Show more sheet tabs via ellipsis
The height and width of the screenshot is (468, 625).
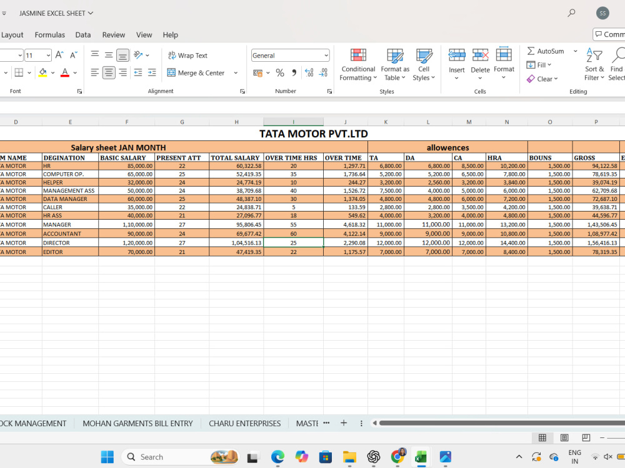tap(326, 423)
